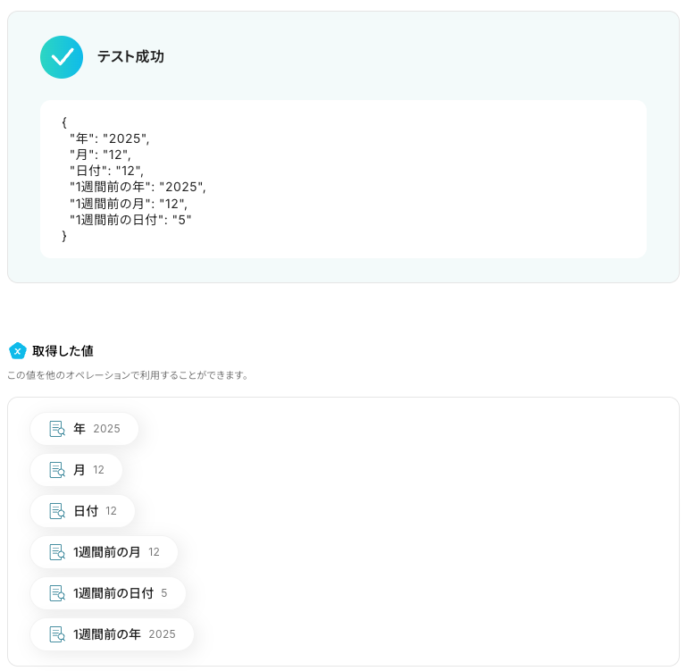Click the テスト成功 heading text

(130, 57)
